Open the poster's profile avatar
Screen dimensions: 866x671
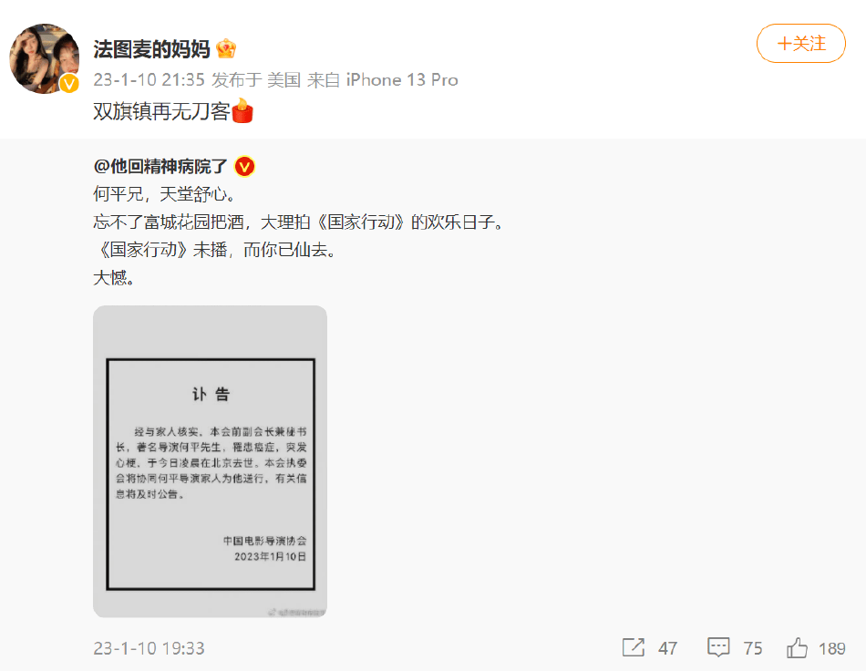tap(45, 58)
